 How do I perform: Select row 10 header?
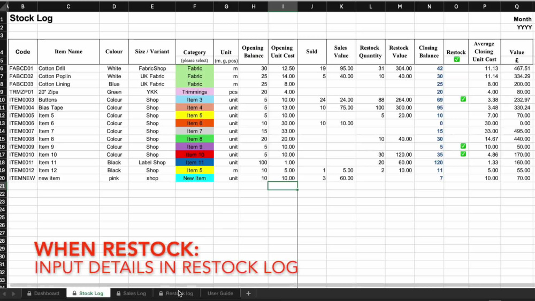click(x=3, y=99)
